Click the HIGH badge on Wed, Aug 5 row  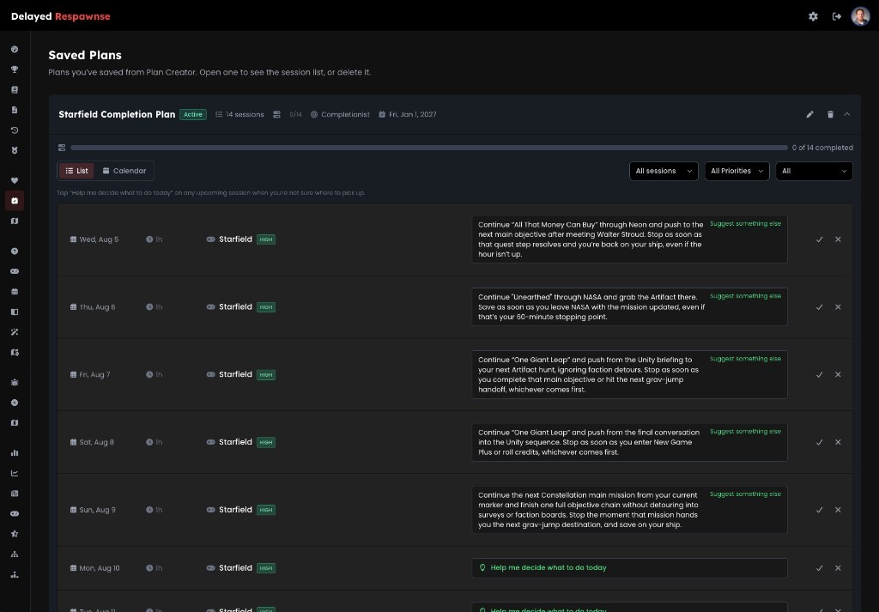tap(266, 239)
